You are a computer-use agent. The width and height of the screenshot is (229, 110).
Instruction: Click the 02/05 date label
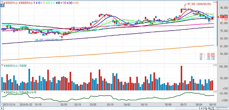click(64, 105)
